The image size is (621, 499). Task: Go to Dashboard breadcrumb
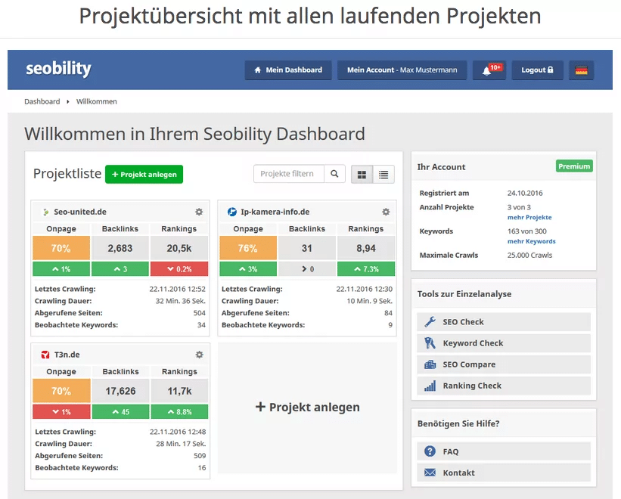pos(42,101)
